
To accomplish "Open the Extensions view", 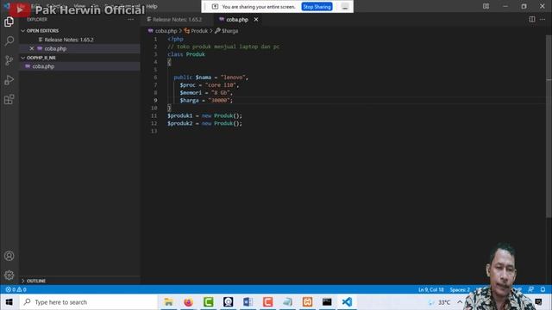I will 9,100.
